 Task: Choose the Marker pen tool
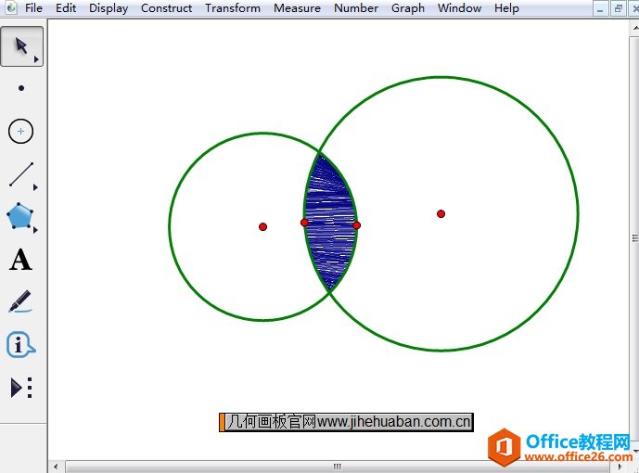click(x=20, y=302)
